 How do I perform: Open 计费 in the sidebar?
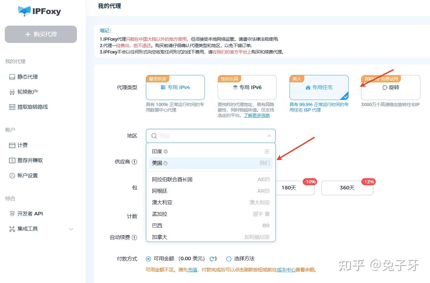[22, 146]
